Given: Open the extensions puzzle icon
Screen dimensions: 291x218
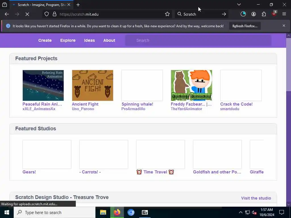Looking at the screenshot, I should tap(264, 14).
